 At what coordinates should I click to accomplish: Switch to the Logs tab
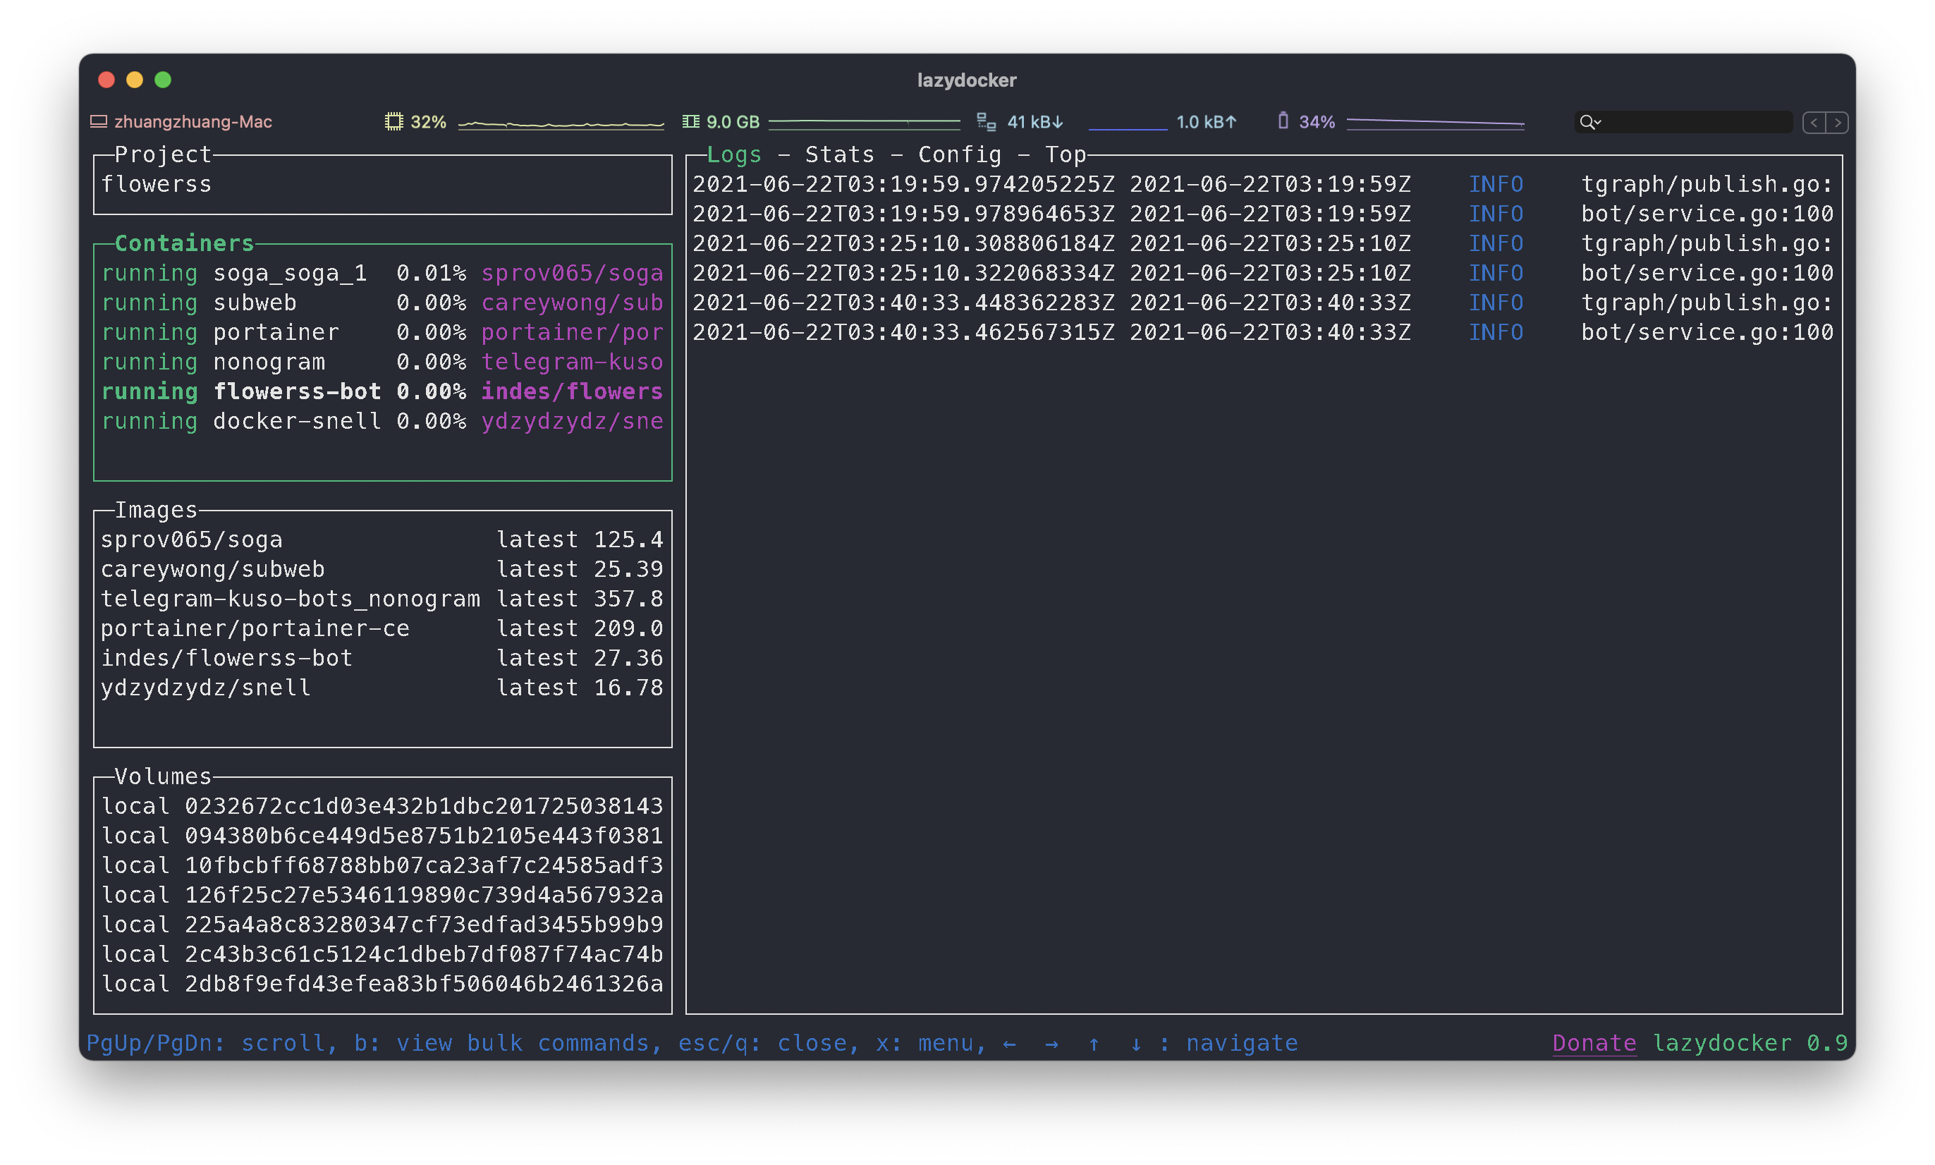(x=734, y=154)
